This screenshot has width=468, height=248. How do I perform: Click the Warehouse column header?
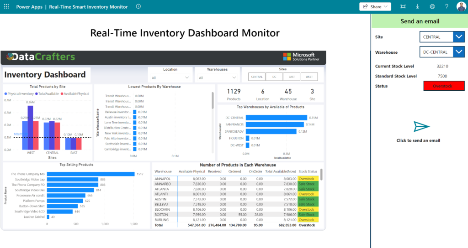coord(163,171)
